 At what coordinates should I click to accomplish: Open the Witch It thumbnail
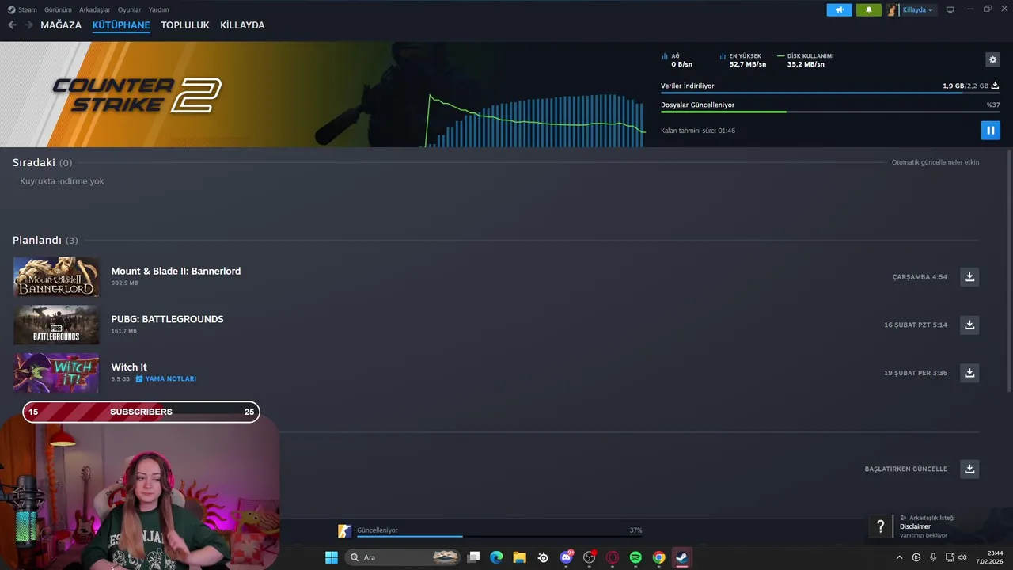(x=56, y=372)
